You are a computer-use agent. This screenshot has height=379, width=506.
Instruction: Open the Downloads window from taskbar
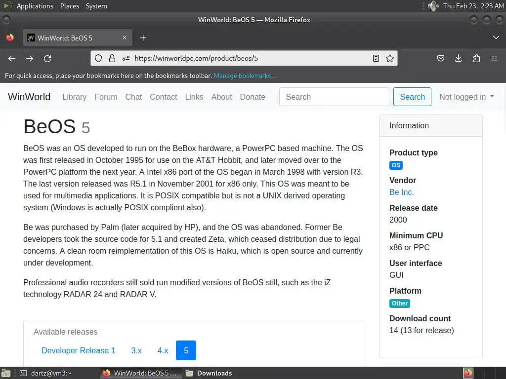210,373
